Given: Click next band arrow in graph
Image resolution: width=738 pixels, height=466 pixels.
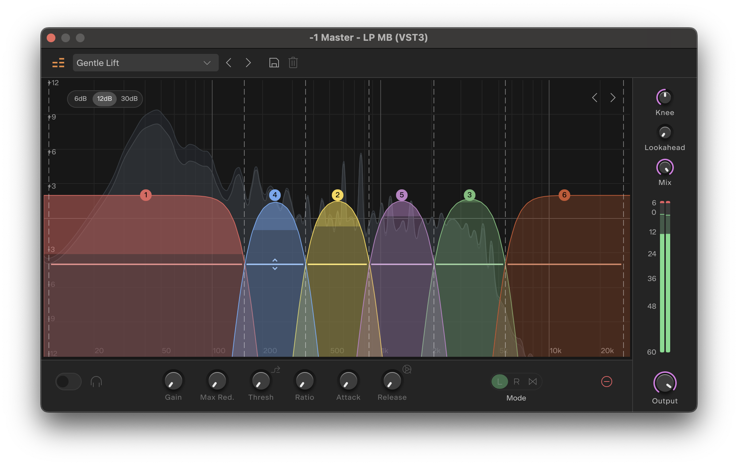Looking at the screenshot, I should (613, 98).
